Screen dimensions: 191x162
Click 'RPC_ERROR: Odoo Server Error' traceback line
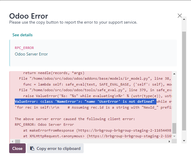(44, 125)
